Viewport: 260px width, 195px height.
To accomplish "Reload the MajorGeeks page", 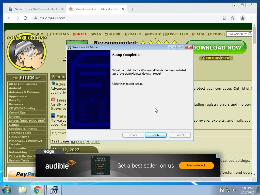I will [x=25, y=18].
